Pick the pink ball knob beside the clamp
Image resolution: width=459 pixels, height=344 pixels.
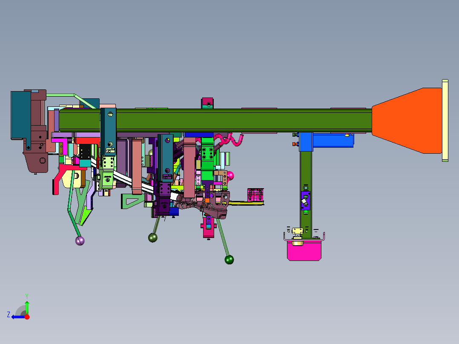[x=231, y=176]
